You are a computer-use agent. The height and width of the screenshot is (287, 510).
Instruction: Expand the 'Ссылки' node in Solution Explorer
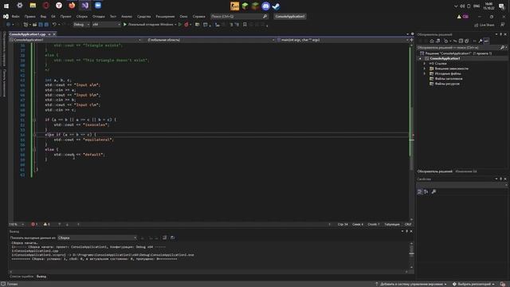point(425,64)
